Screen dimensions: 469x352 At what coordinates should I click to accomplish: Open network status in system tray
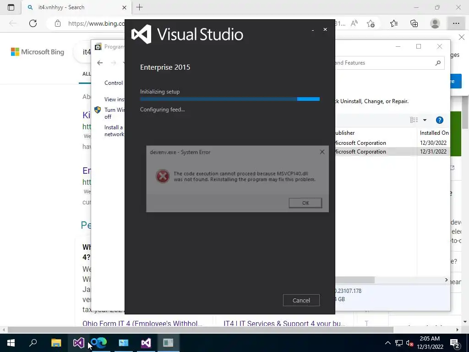[x=399, y=343]
